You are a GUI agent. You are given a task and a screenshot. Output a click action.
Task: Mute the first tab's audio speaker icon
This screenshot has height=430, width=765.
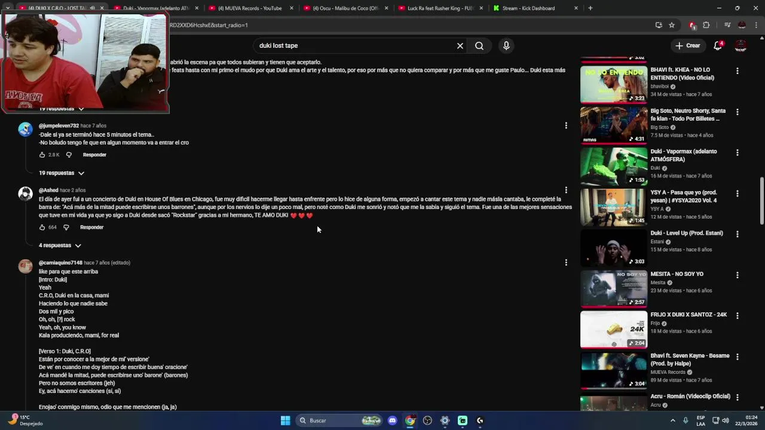pos(92,8)
